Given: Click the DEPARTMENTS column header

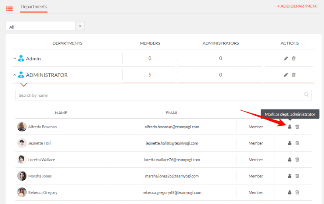Looking at the screenshot, I should (67, 43).
